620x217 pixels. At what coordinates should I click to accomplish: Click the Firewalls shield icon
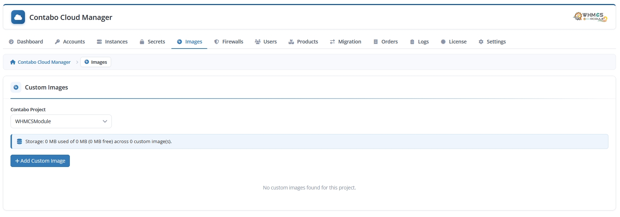(216, 42)
